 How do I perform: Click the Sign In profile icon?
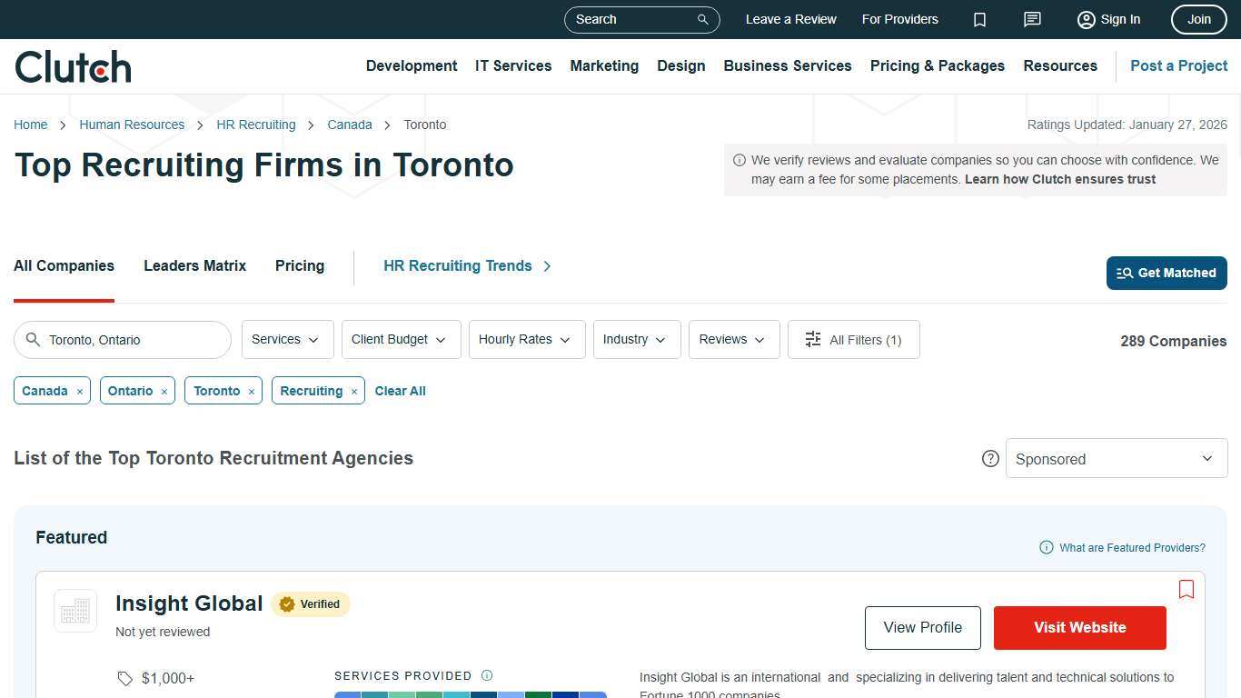coord(1086,19)
